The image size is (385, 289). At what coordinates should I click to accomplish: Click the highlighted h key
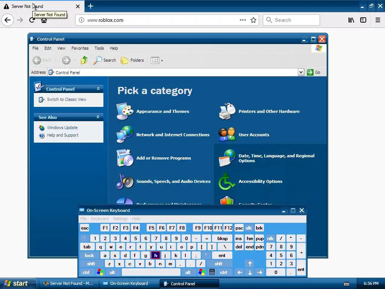pyautogui.click(x=156, y=256)
